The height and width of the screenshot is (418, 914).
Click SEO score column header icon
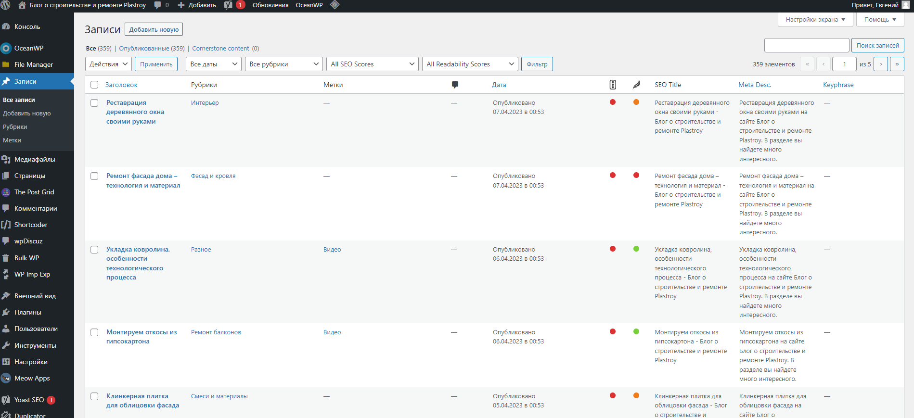[x=613, y=85]
